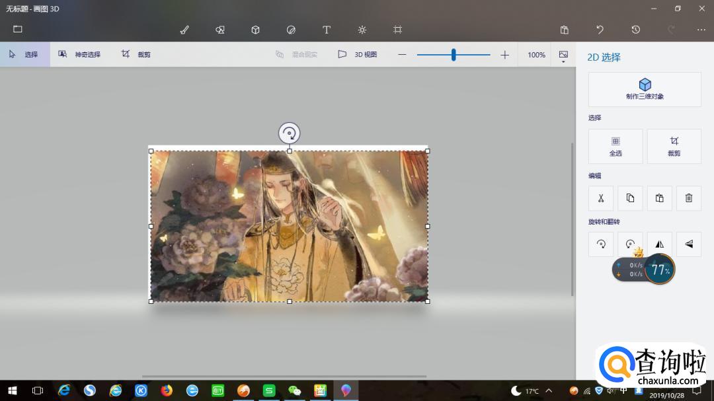Screen dimensions: 714x401
Task: Switch to the 神奇选择 magic select tab
Action: pyautogui.click(x=79, y=55)
